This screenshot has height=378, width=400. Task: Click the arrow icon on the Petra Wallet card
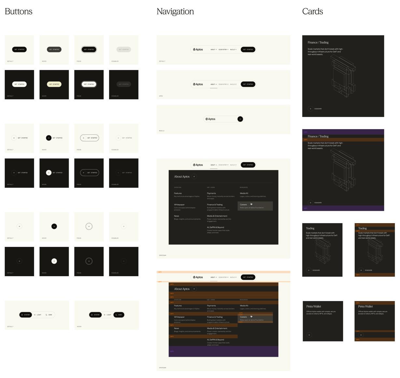point(309,334)
